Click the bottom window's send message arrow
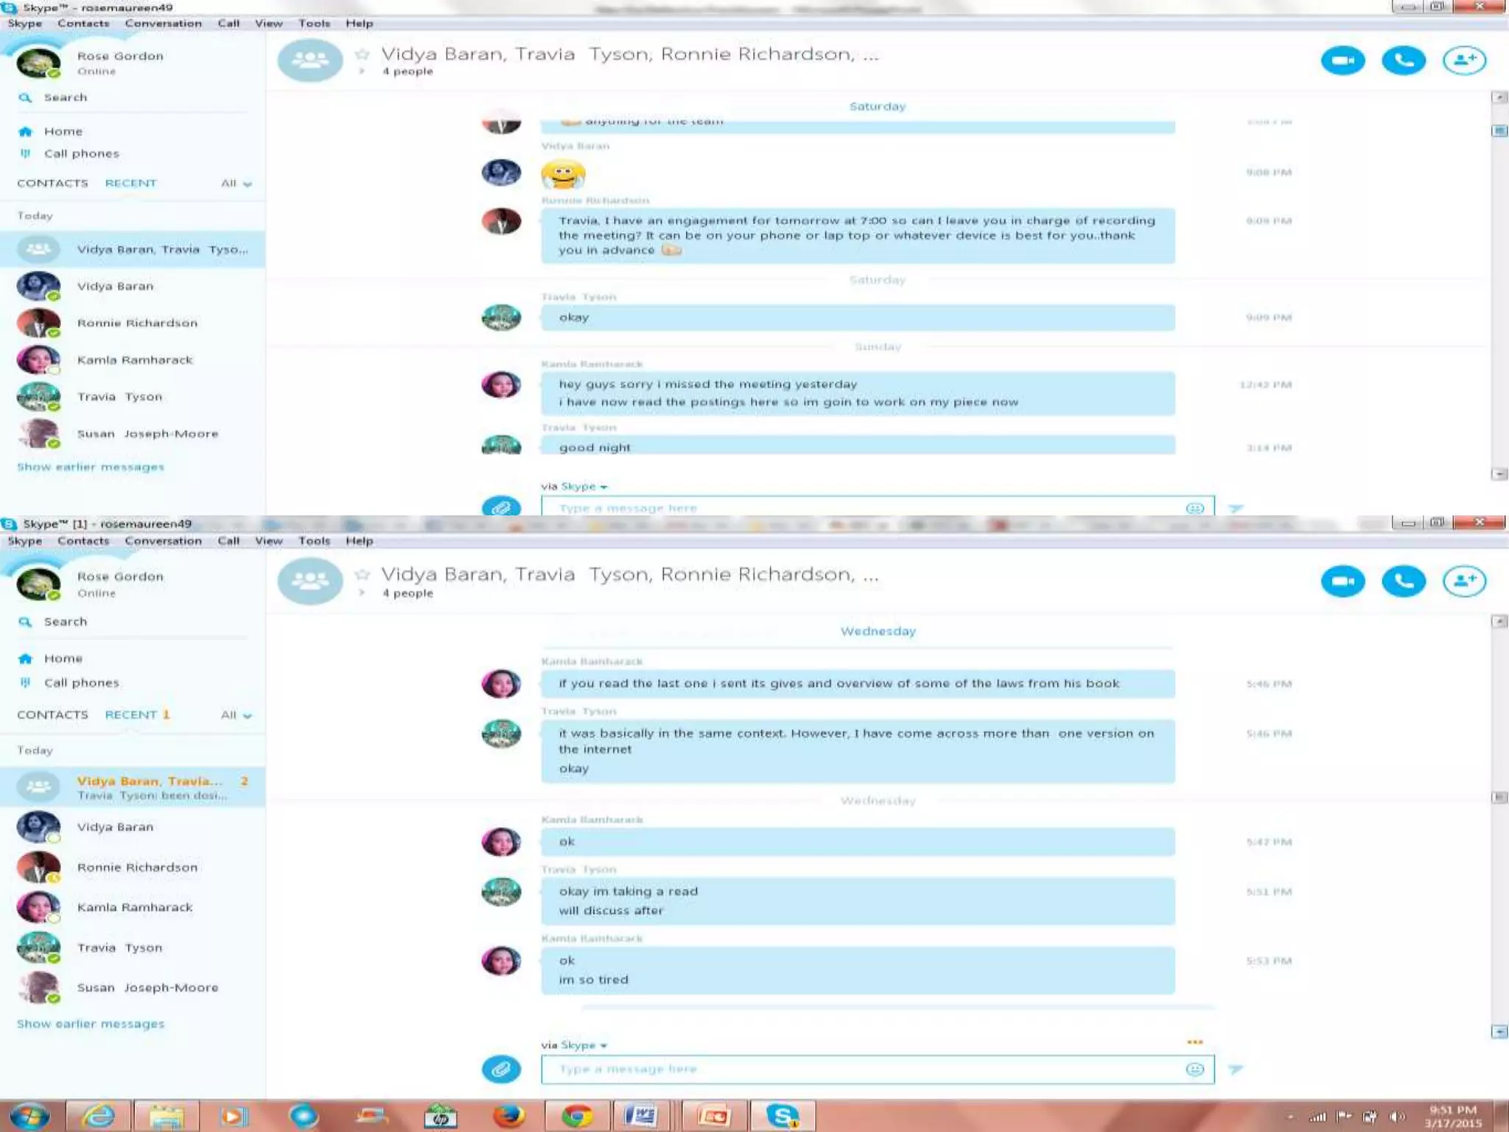Image resolution: width=1509 pixels, height=1132 pixels. [1236, 1069]
